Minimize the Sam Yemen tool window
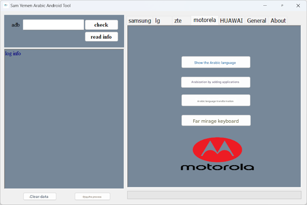This screenshot has height=205, width=307. pos(265,6)
